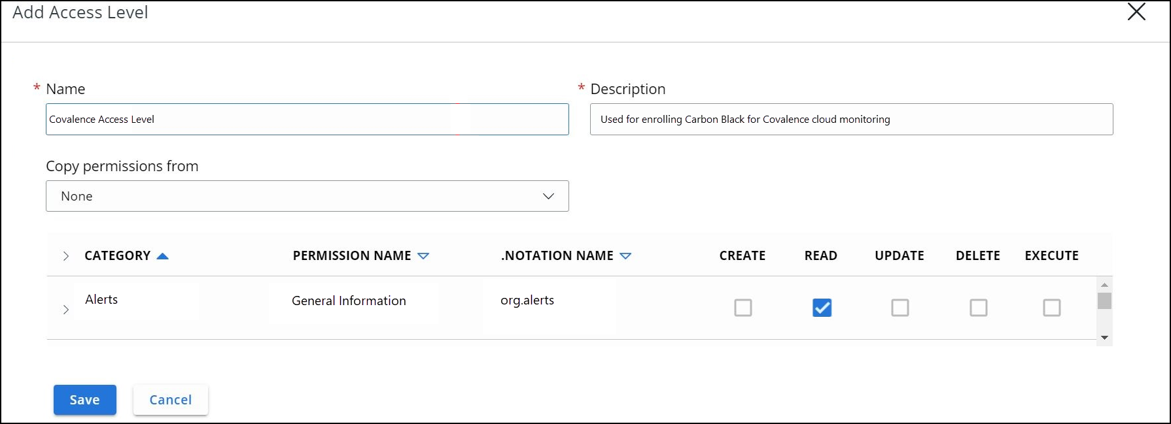Click the CREATE column header

[743, 256]
